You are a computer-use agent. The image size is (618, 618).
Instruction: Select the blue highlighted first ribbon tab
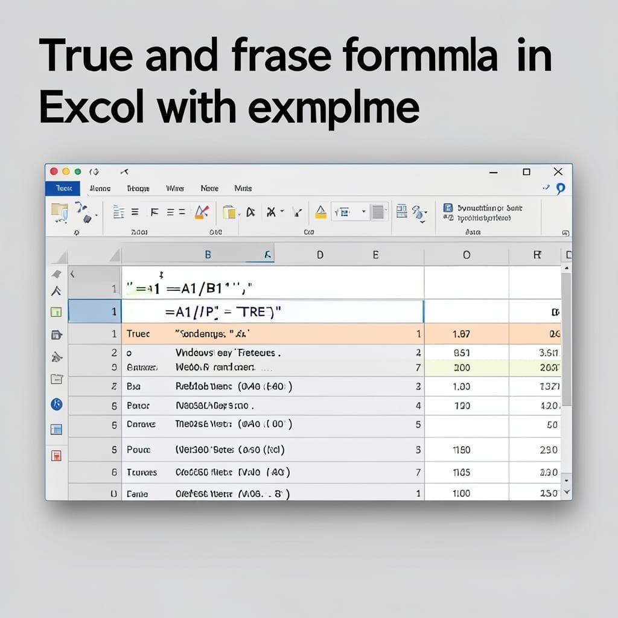(x=63, y=188)
